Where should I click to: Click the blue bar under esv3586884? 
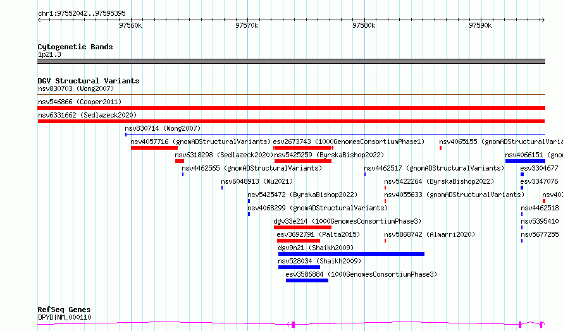tap(307, 280)
